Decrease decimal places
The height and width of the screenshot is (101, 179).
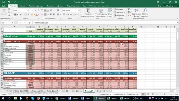click(78, 15)
